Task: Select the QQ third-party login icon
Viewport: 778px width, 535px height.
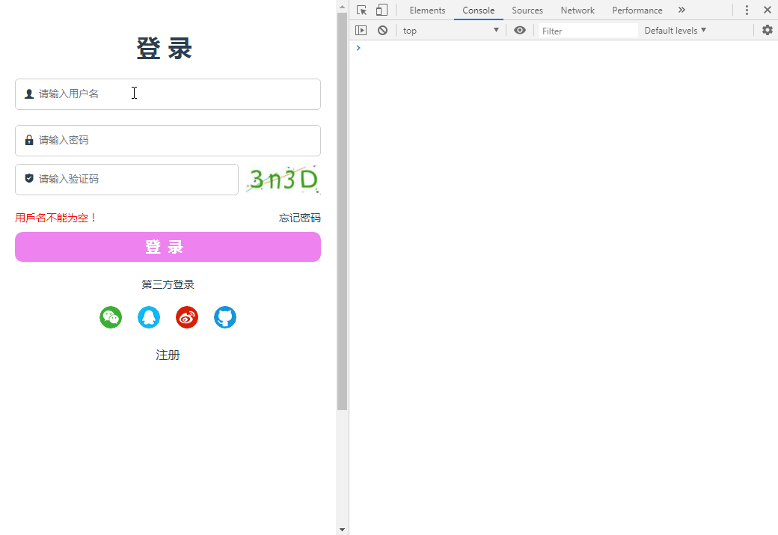Action: pyautogui.click(x=148, y=317)
